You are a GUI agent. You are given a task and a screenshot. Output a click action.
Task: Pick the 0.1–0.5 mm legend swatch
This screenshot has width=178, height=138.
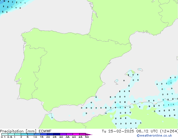[5, 134]
